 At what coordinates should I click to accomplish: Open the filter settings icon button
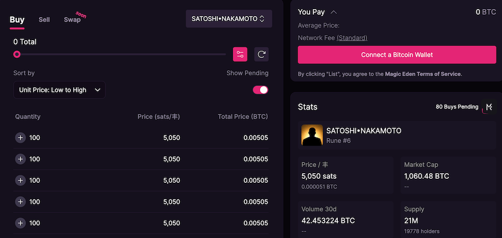(x=240, y=54)
